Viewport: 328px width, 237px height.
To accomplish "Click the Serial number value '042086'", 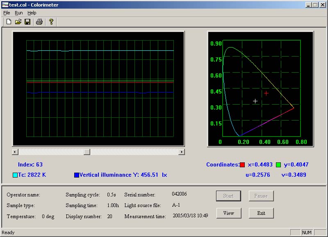I will (179, 194).
